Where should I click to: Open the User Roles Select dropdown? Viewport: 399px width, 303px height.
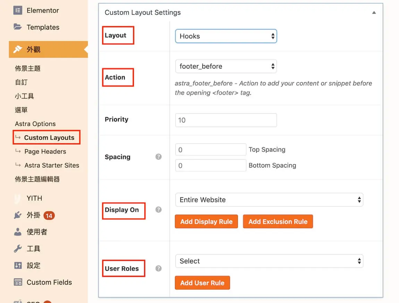click(x=269, y=261)
